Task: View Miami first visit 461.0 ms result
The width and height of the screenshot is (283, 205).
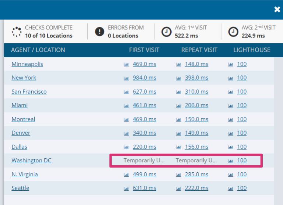Action: tap(144, 105)
